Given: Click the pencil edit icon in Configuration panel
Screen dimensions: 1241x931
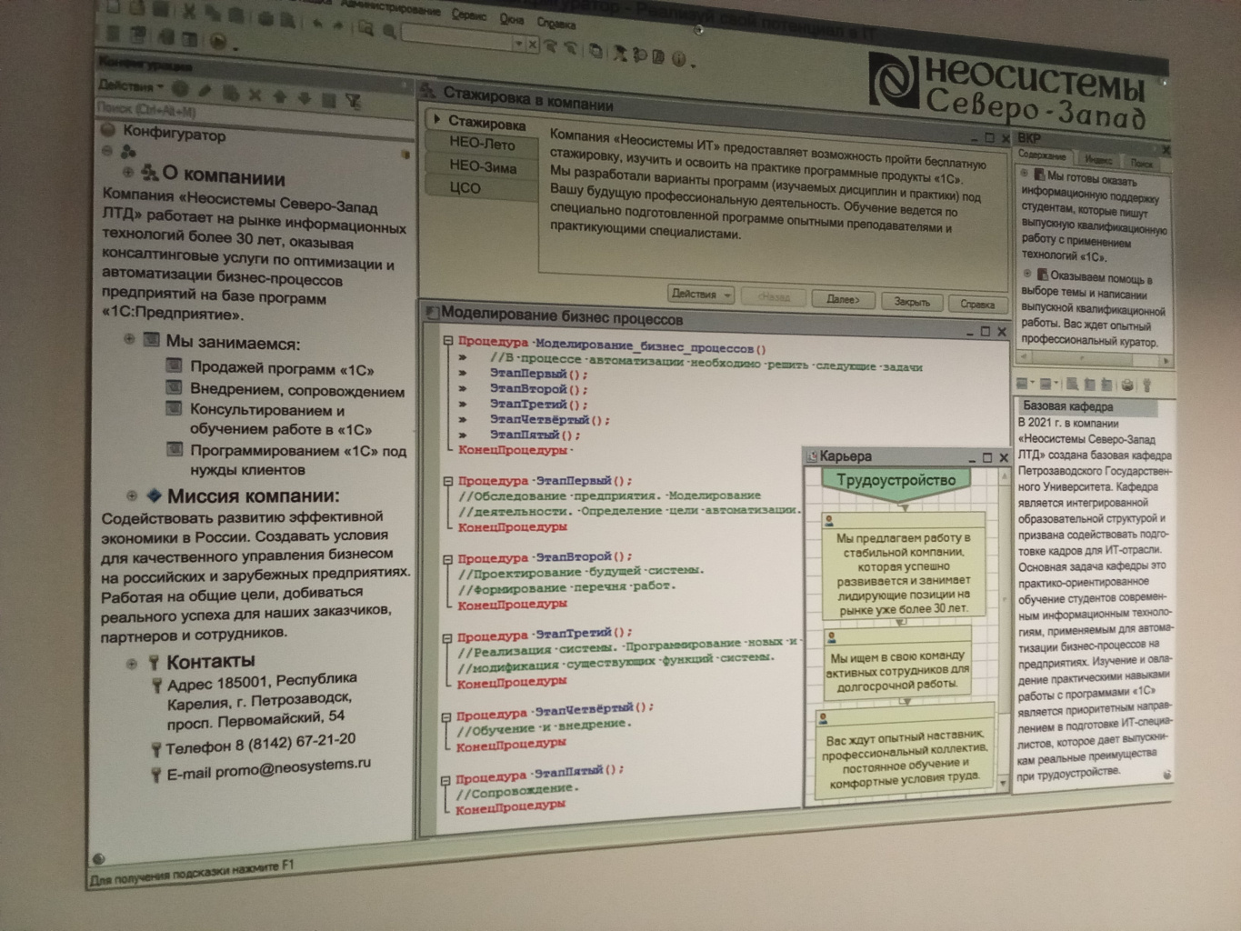Looking at the screenshot, I should [x=205, y=91].
